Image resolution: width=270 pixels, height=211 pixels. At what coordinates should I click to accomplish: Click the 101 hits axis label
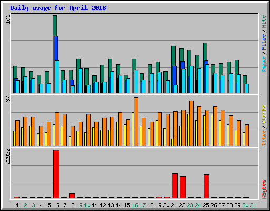tap(8, 19)
